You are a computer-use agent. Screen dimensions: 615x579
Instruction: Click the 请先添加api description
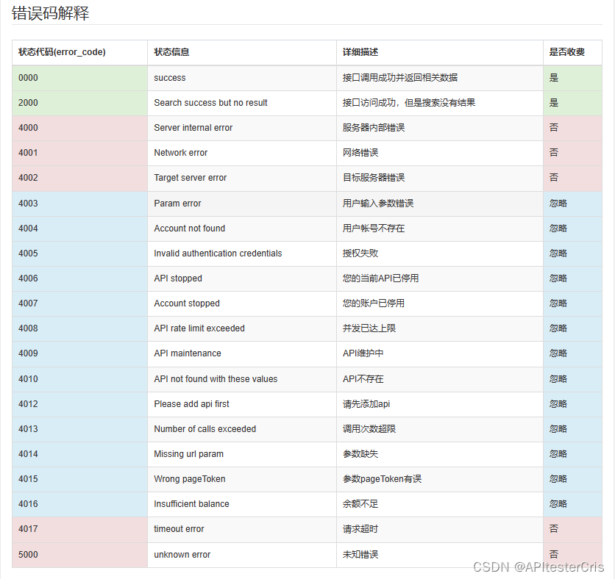click(366, 404)
